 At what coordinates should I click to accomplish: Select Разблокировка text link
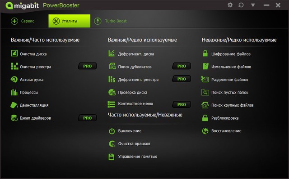coord(225,118)
